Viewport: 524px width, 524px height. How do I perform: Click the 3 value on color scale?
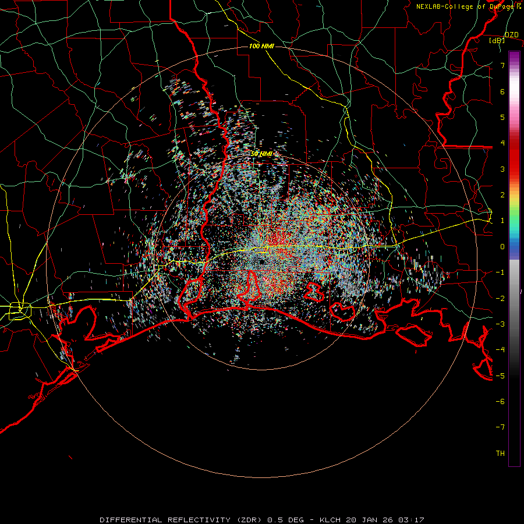(502, 169)
